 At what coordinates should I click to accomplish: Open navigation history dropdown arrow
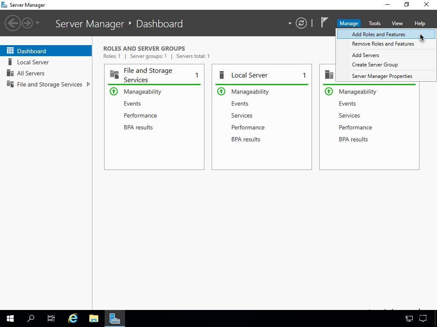pos(38,23)
